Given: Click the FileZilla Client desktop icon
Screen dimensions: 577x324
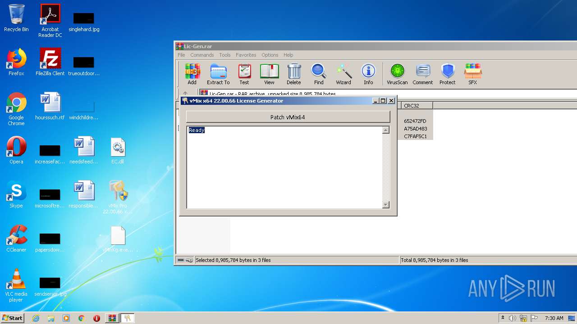Looking at the screenshot, I should coord(50,62).
